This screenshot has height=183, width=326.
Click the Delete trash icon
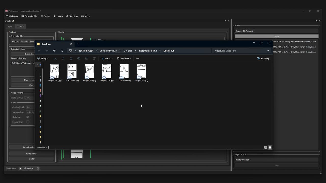coord(94,58)
